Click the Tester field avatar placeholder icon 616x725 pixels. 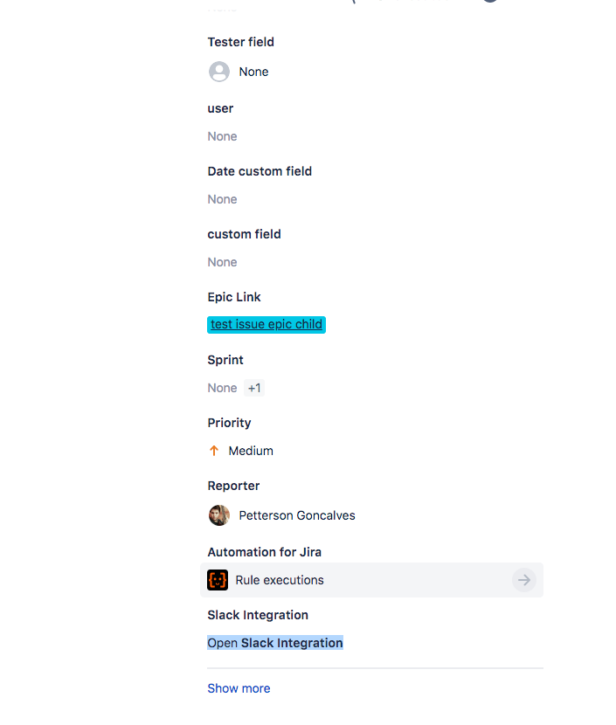click(x=218, y=72)
